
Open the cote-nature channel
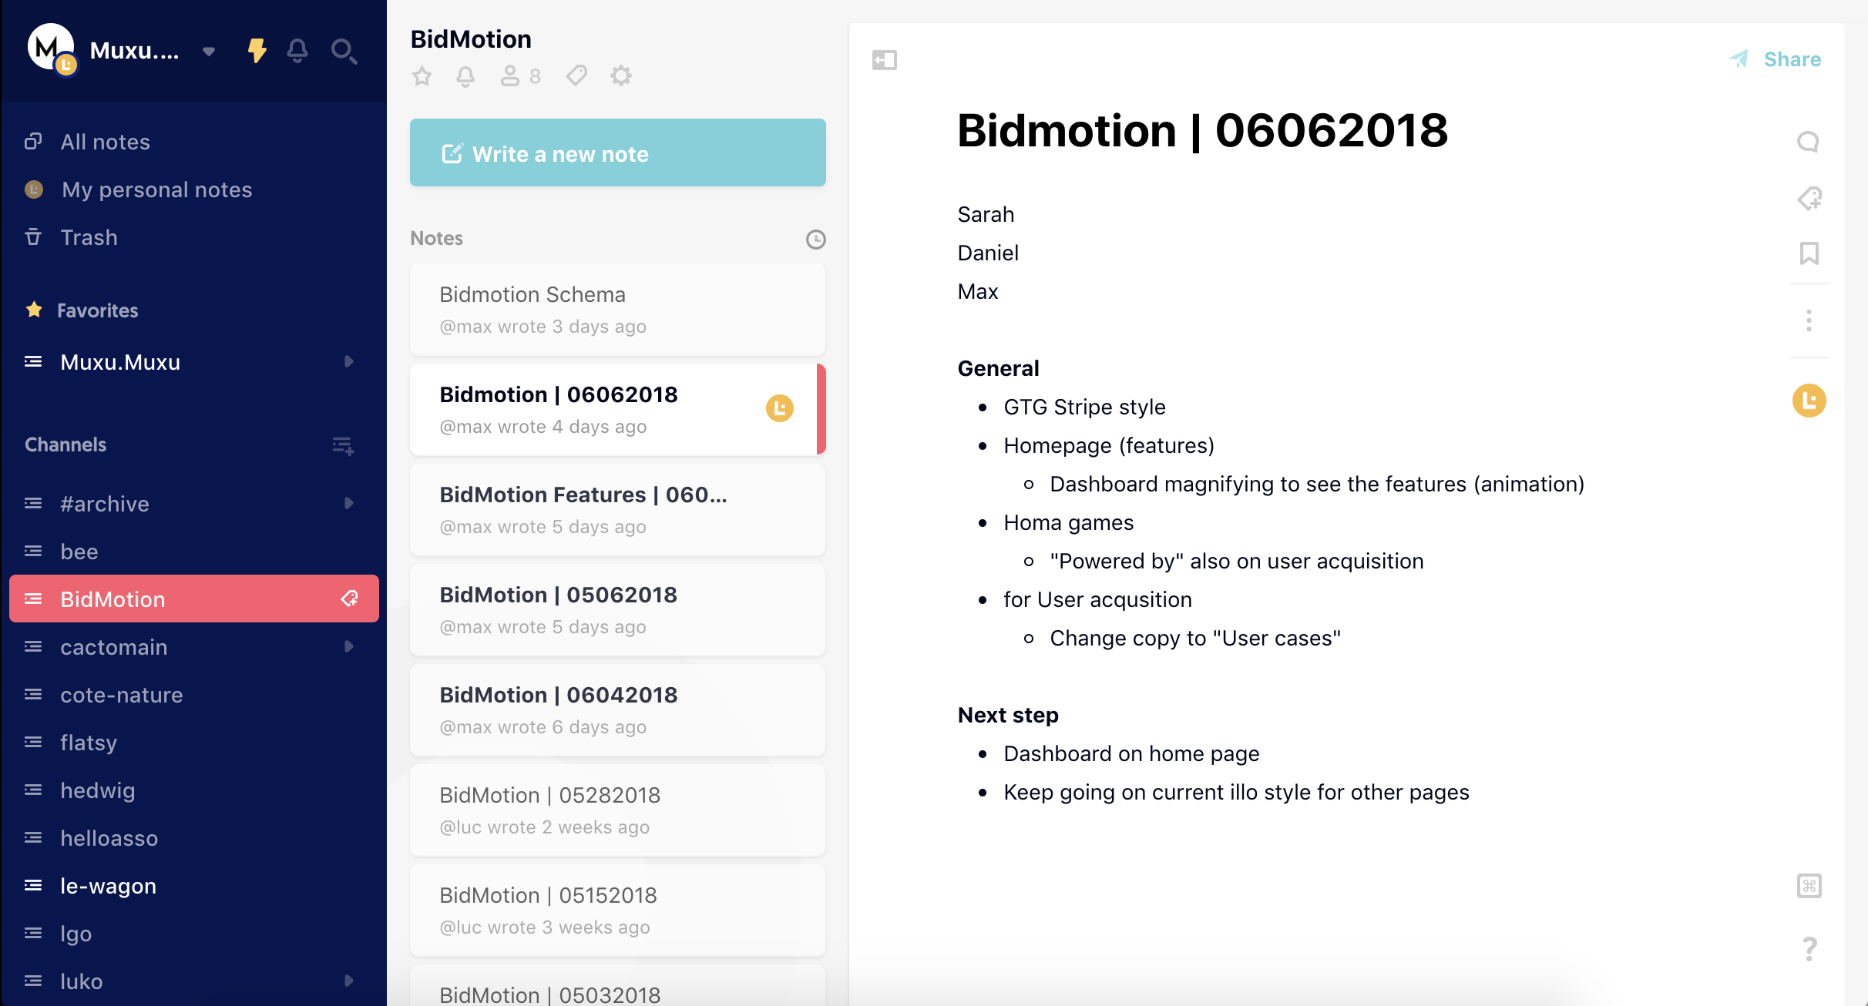(194, 695)
